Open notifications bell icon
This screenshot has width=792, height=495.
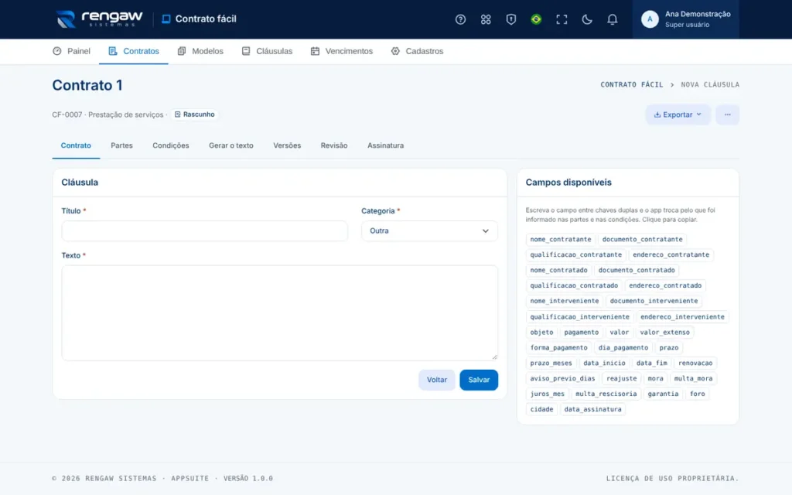point(612,19)
